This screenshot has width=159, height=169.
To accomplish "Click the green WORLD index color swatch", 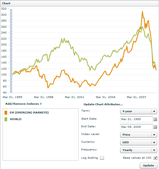I will pyautogui.click(x=6, y=119).
